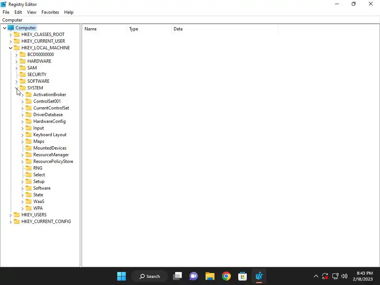
Task: Click the address bar showing Computer
Action: click(x=190, y=20)
